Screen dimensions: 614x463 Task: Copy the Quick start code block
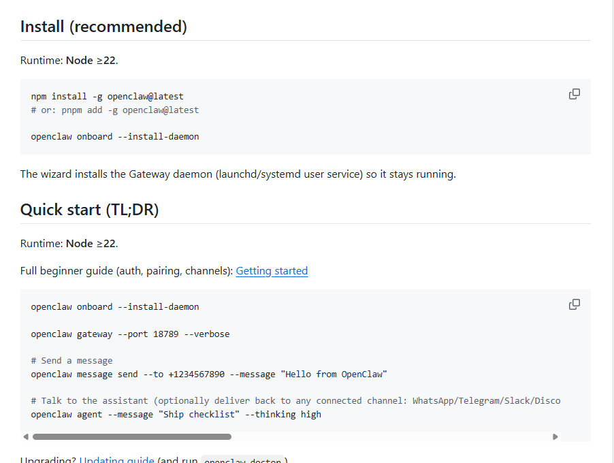[x=574, y=304]
